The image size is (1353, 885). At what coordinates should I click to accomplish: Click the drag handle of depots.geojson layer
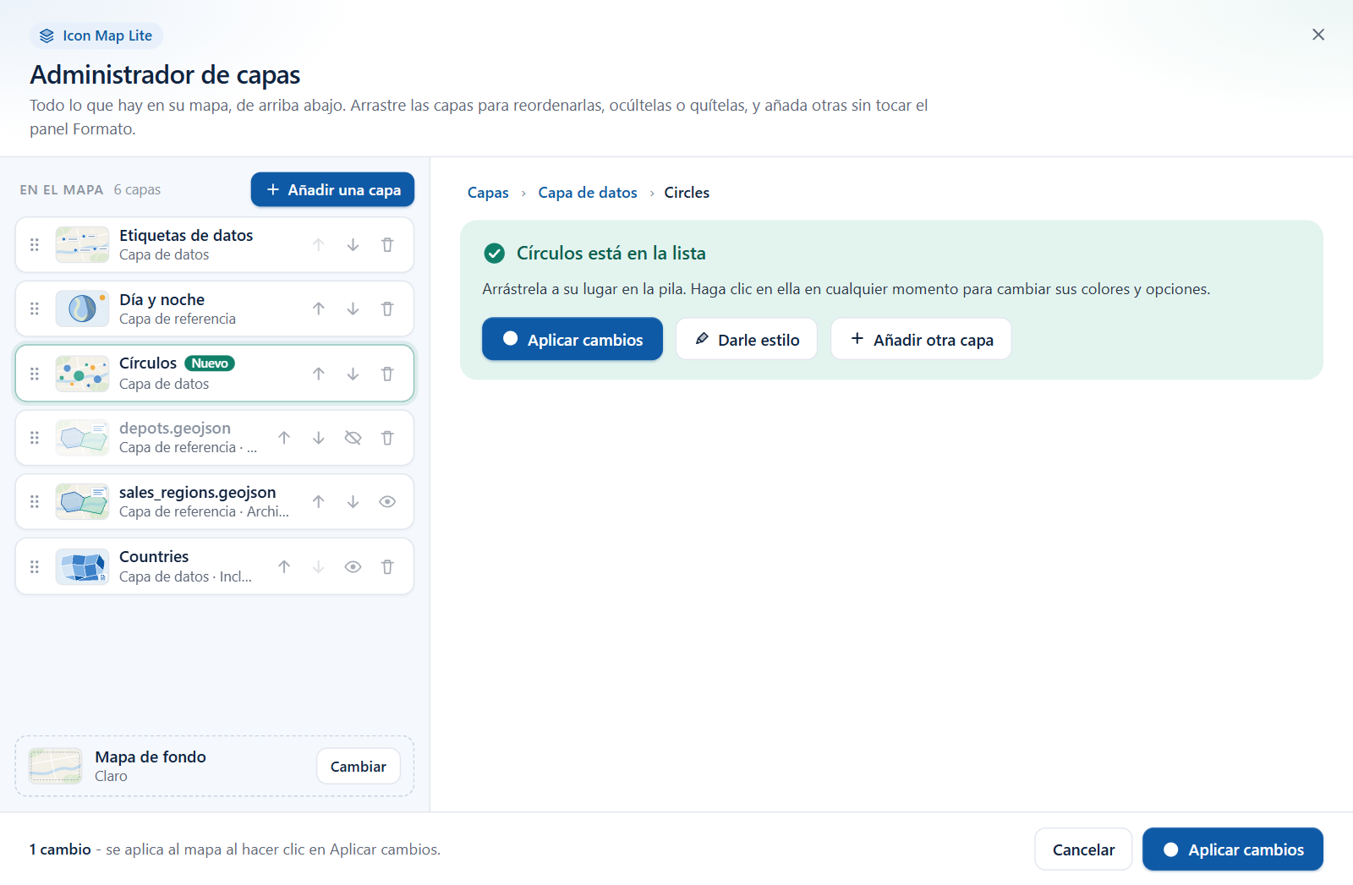[35, 438]
